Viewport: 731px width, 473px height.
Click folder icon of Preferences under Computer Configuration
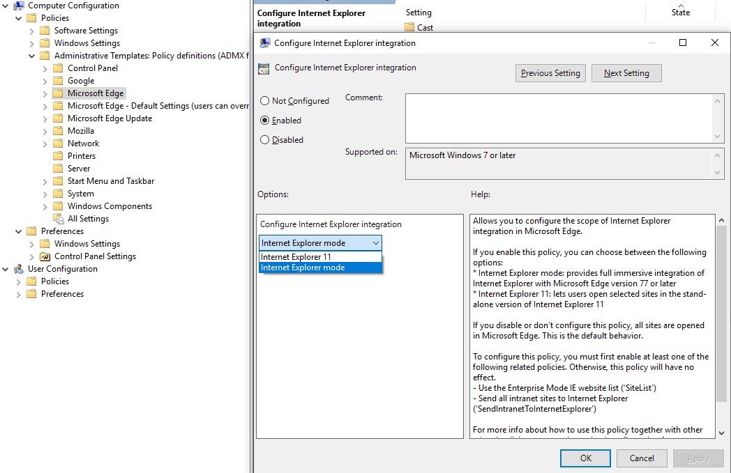click(x=31, y=231)
